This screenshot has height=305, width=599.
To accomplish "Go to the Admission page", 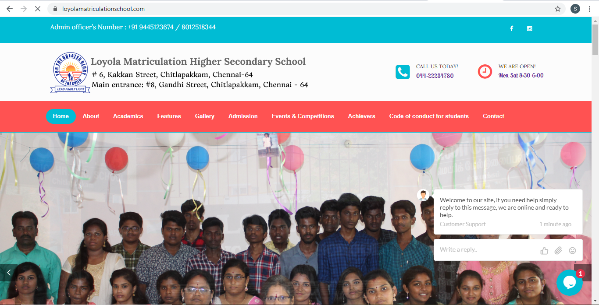I will [x=243, y=116].
